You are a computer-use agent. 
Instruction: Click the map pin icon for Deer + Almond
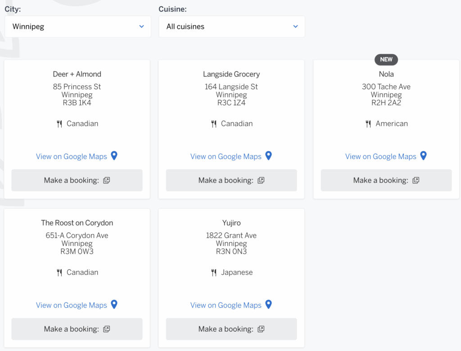point(114,156)
